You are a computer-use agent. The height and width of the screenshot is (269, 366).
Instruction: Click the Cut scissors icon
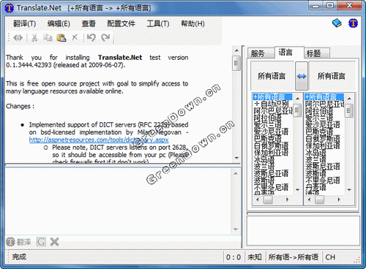coord(34,38)
